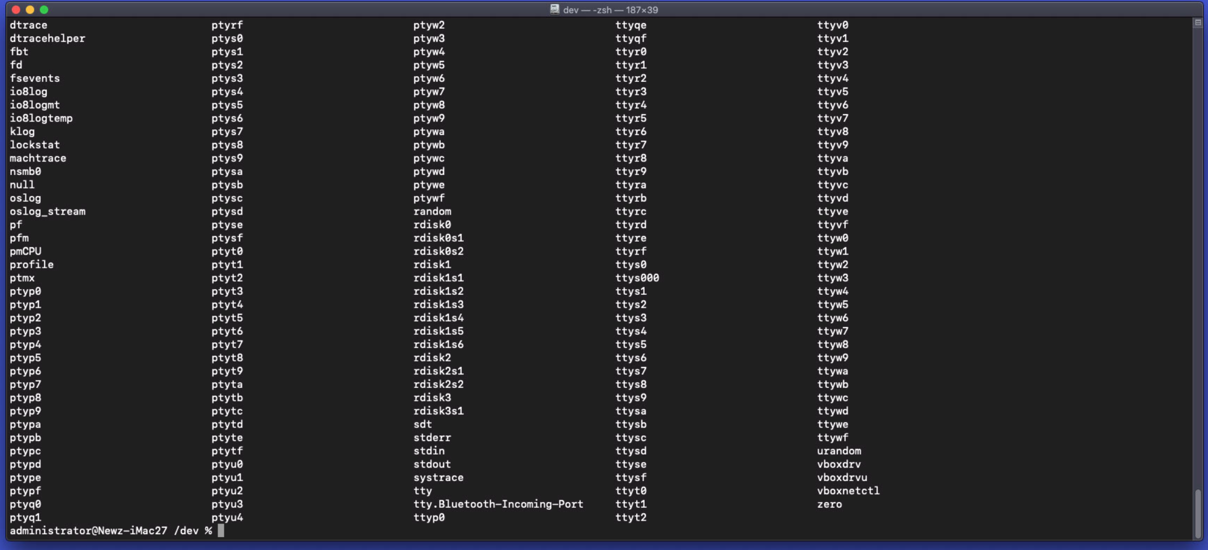The width and height of the screenshot is (1208, 550).
Task: Click the 'ptytf' entry
Action: 227,451
